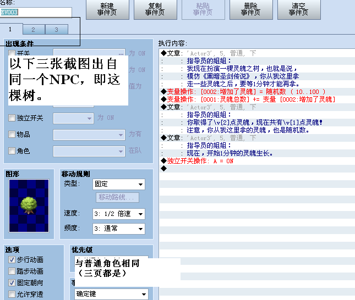Select the empty last command diamond line
The width and height of the screenshot is (355, 300).
(x=257, y=169)
